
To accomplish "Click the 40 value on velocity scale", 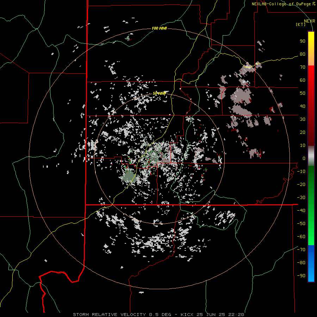I will (x=303, y=106).
